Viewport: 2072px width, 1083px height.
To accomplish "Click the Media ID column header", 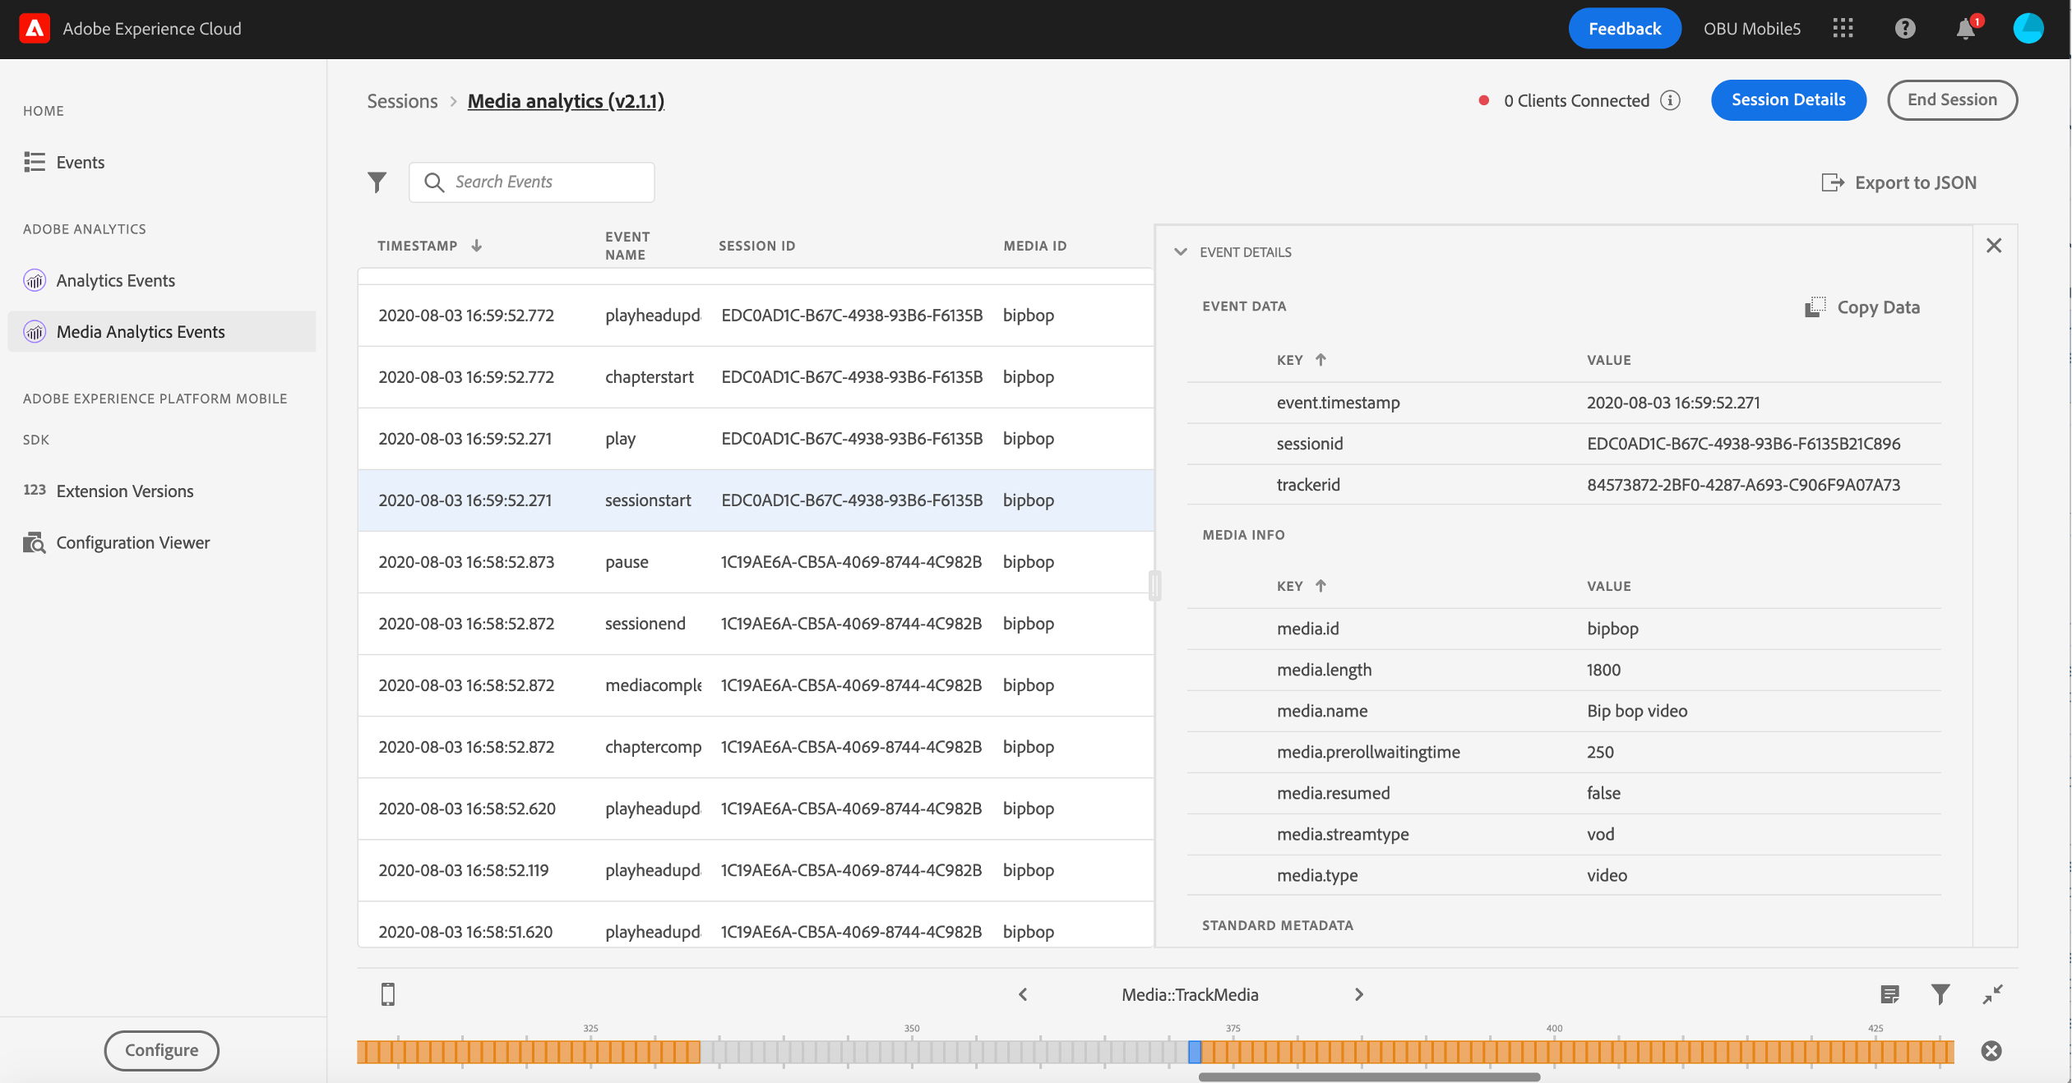I will 1034,246.
